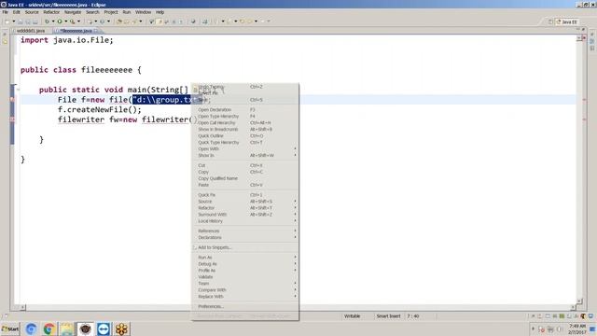597x336 pixels.
Task: Expand the Show In submenu
Action: [x=245, y=155]
